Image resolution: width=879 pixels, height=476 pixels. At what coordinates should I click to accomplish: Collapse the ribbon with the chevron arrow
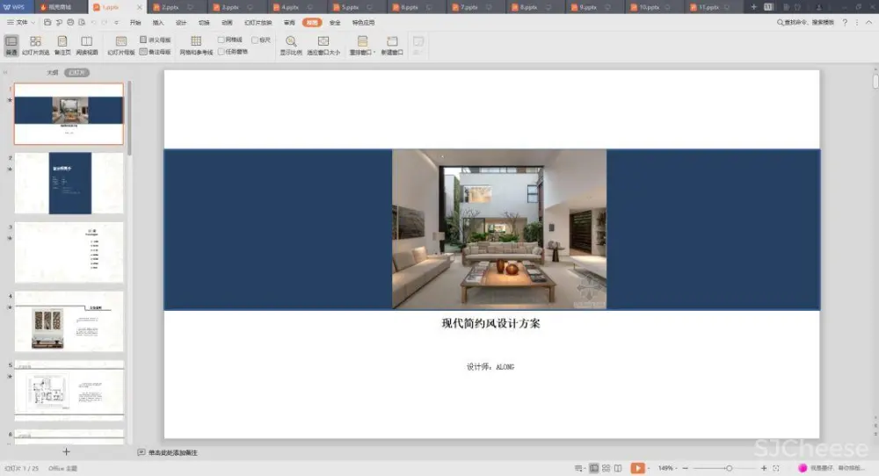pos(869,23)
